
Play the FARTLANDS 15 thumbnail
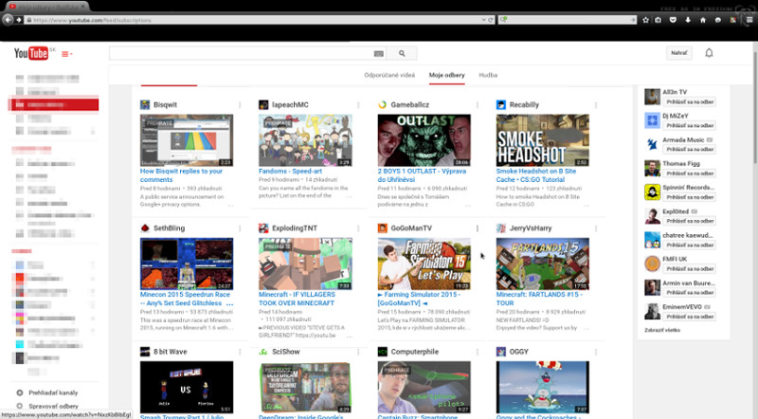pyautogui.click(x=542, y=264)
